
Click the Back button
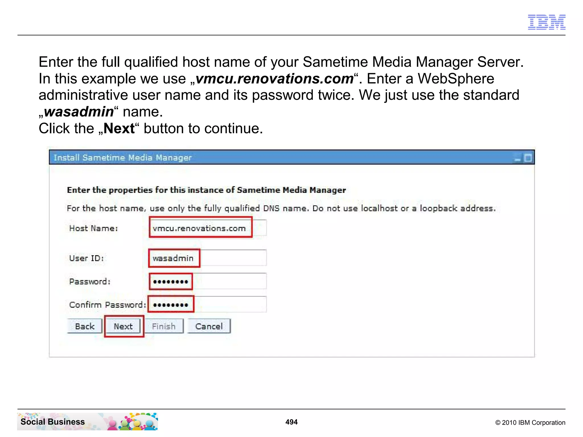coord(85,326)
